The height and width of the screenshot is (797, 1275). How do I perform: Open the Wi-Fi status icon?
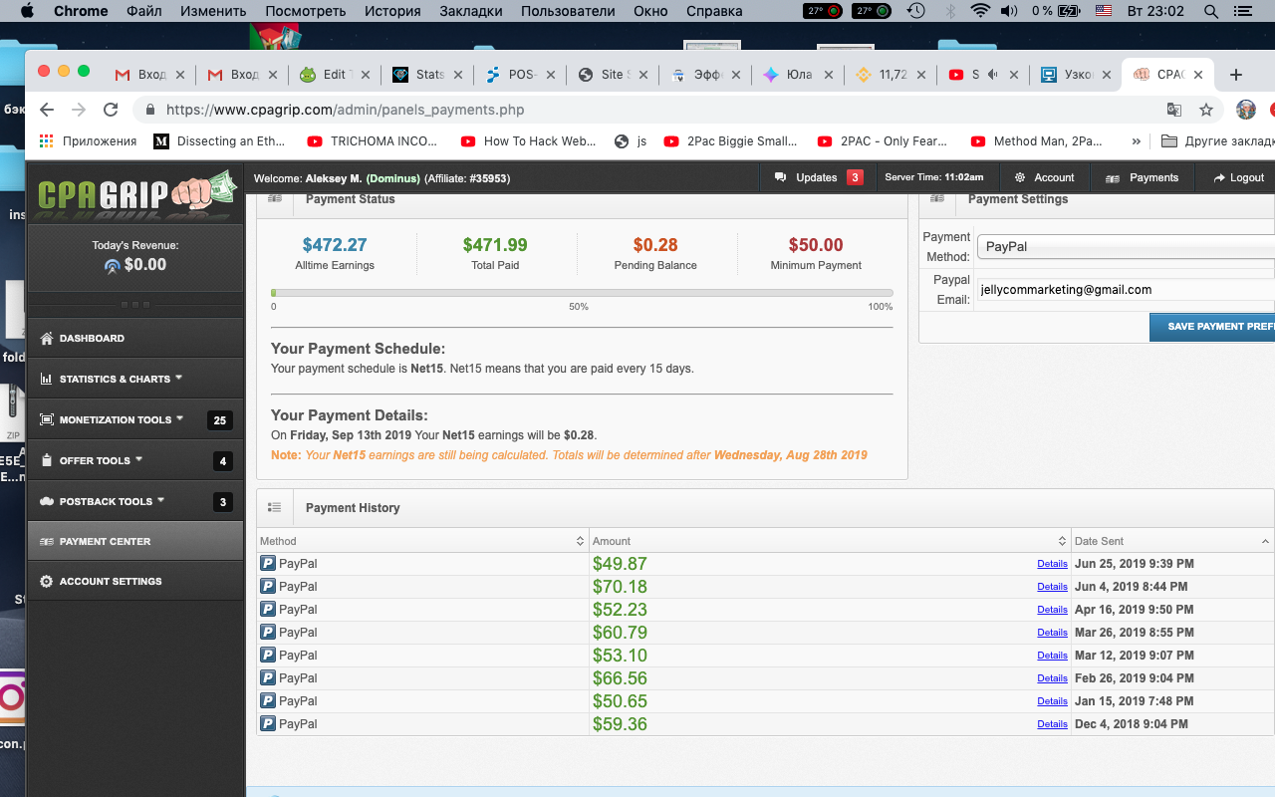pyautogui.click(x=980, y=11)
